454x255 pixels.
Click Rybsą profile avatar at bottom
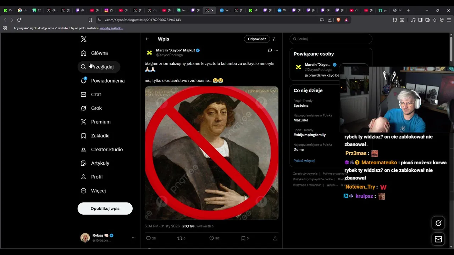tap(85, 238)
